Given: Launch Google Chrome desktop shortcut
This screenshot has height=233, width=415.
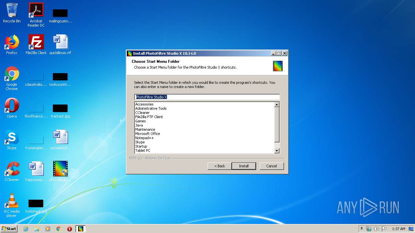Looking at the screenshot, I should tap(12, 79).
